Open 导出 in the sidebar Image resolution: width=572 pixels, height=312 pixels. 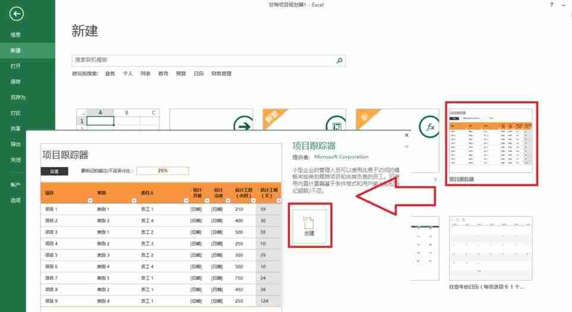click(15, 144)
